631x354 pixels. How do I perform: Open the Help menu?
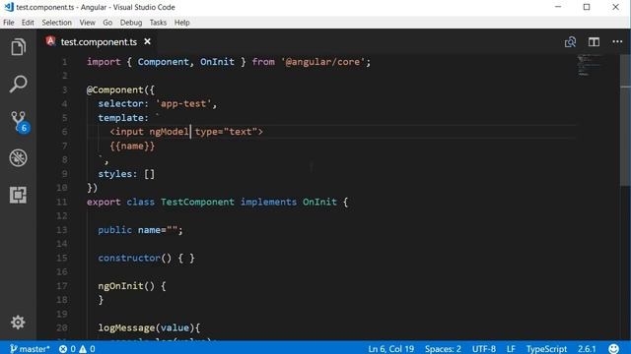coord(181,23)
